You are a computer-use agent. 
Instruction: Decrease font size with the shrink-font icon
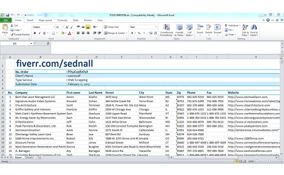(71, 27)
